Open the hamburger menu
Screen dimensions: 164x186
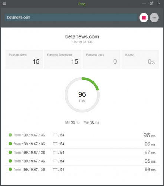(x=4, y=4)
